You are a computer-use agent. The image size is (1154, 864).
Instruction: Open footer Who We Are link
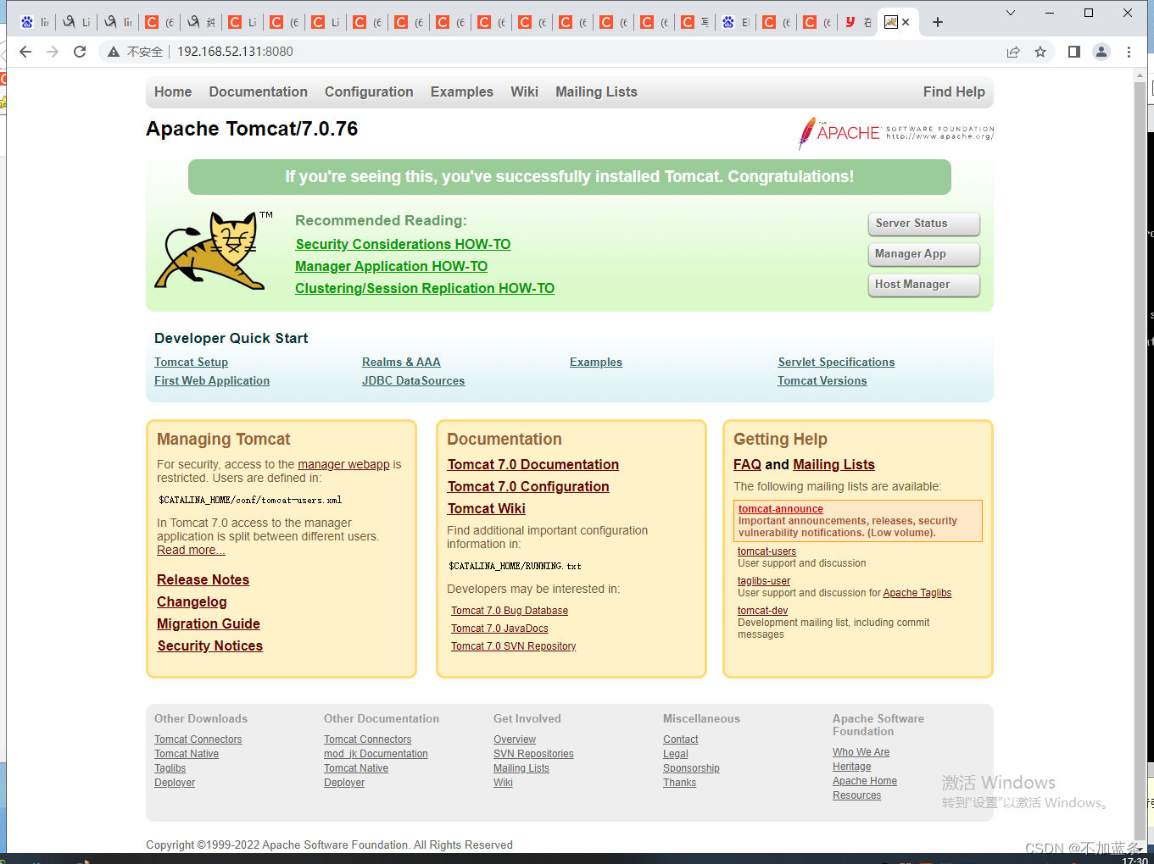861,752
